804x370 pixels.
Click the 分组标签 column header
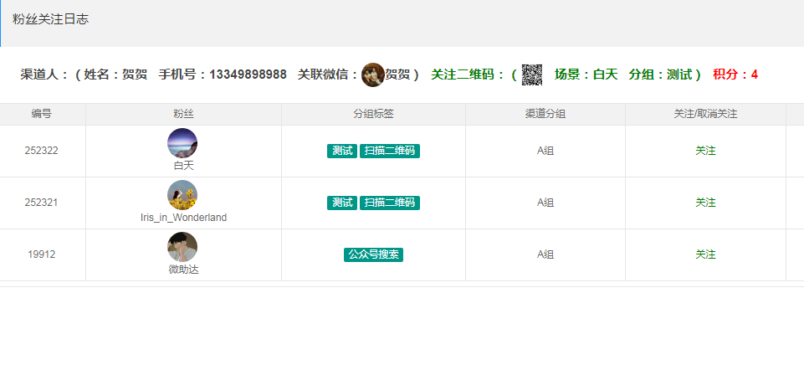tap(373, 114)
